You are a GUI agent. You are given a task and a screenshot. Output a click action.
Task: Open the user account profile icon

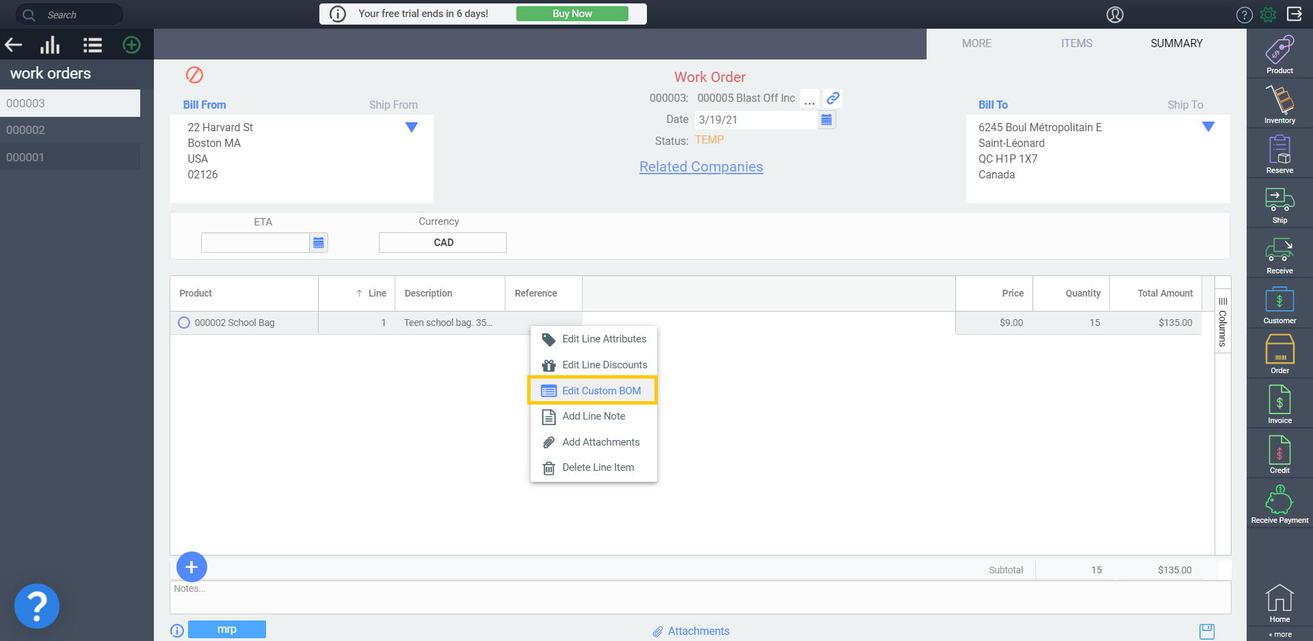[1115, 14]
